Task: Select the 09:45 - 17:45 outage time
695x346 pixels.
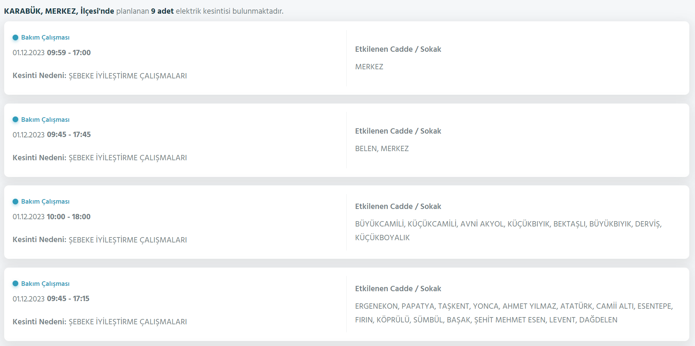Action: coord(69,134)
